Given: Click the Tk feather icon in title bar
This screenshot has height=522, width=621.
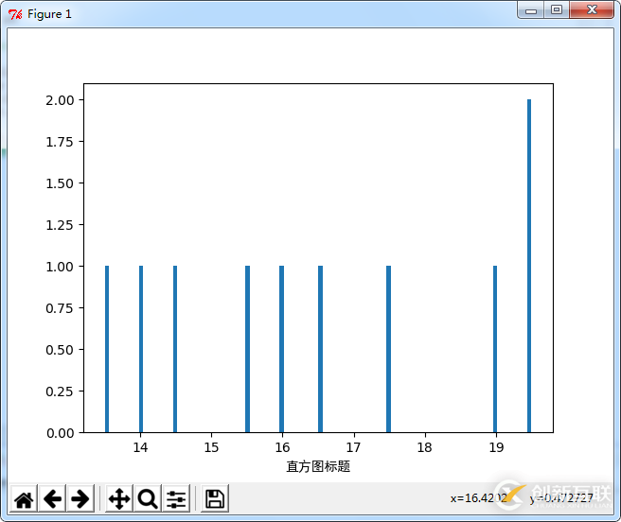Looking at the screenshot, I should [x=15, y=14].
